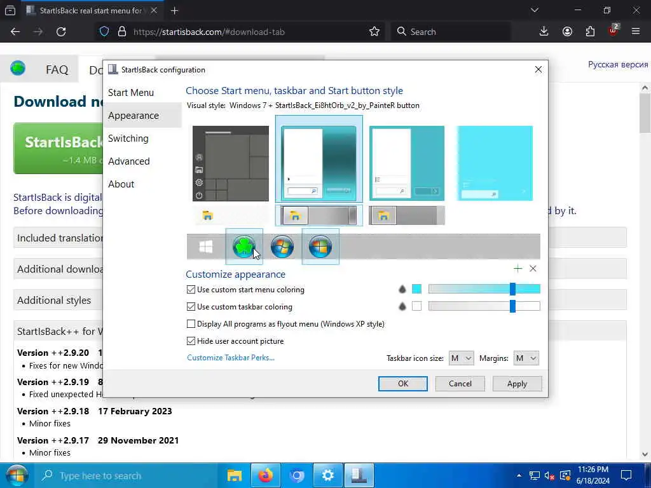The width and height of the screenshot is (651, 488).
Task: Go to Switching settings page
Action: pyautogui.click(x=128, y=138)
